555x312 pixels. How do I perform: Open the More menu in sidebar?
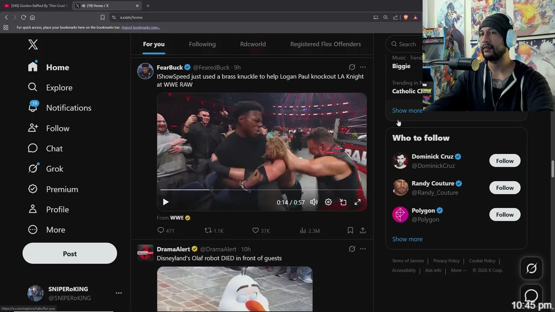pyautogui.click(x=46, y=230)
